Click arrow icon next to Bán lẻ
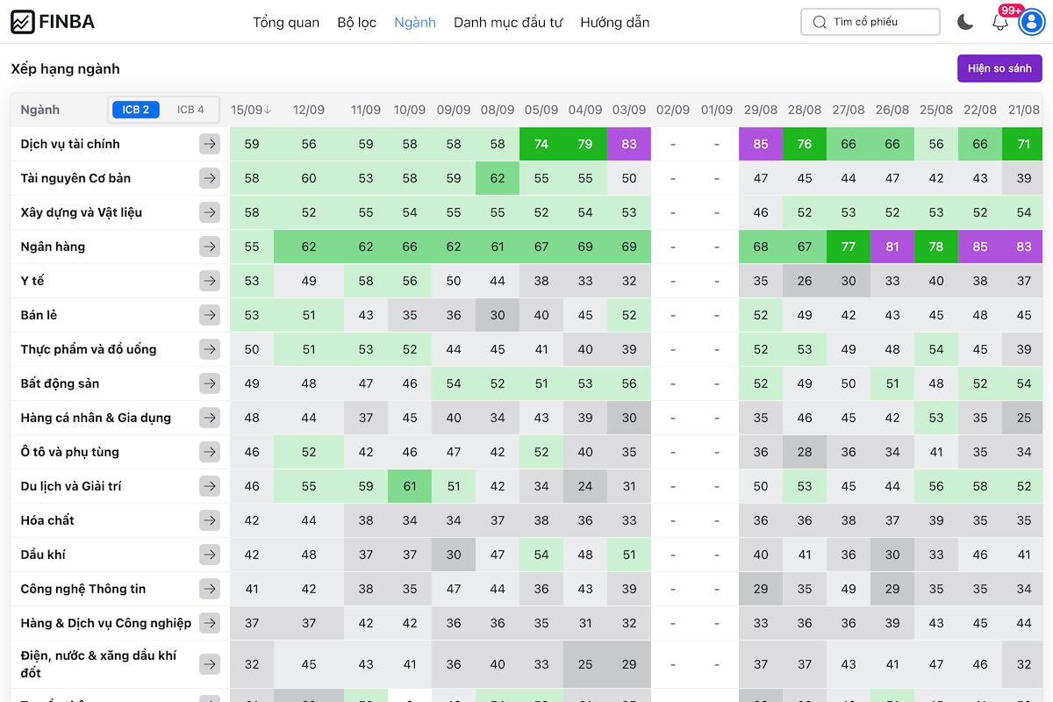Viewport: 1053px width, 702px height. click(x=209, y=315)
